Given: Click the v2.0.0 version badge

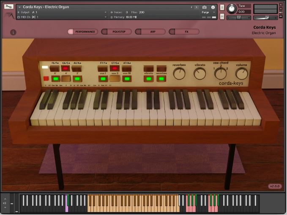Looking at the screenshot, I should pos(275,186).
